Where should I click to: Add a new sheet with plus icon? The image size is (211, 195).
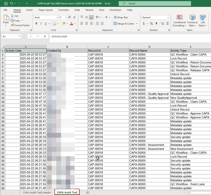[x=88, y=192]
